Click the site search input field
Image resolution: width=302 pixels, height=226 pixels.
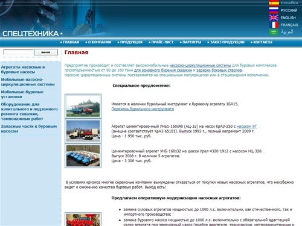(x=19, y=52)
